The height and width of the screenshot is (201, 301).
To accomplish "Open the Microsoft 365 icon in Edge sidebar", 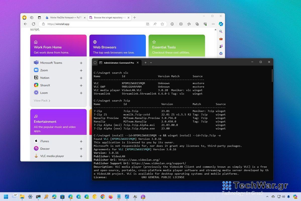I will click(x=221, y=53).
